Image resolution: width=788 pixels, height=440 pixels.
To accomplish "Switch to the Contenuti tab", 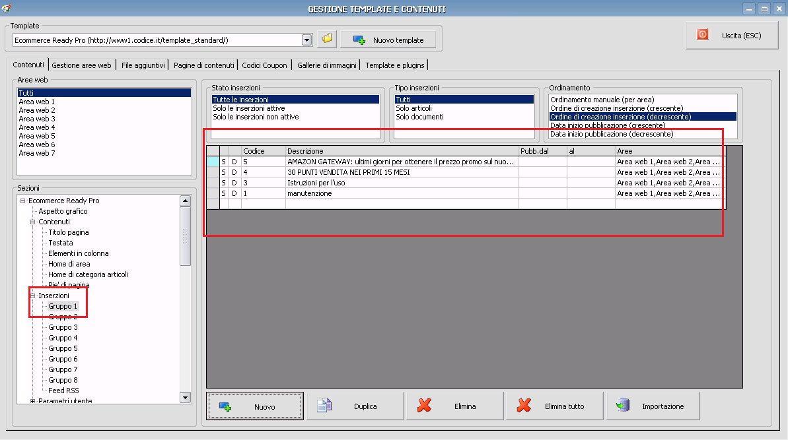I will pyautogui.click(x=28, y=65).
